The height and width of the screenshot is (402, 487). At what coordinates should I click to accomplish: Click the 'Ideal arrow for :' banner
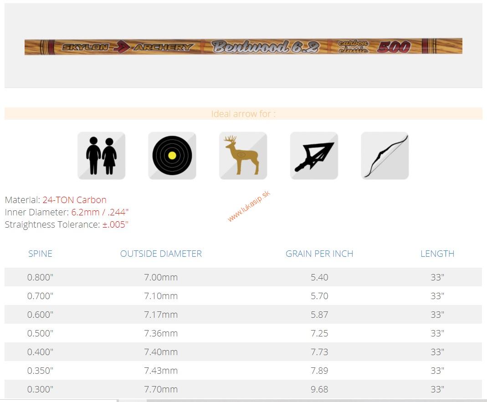[243, 114]
